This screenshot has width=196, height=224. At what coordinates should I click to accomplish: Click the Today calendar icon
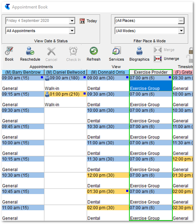click(82, 21)
